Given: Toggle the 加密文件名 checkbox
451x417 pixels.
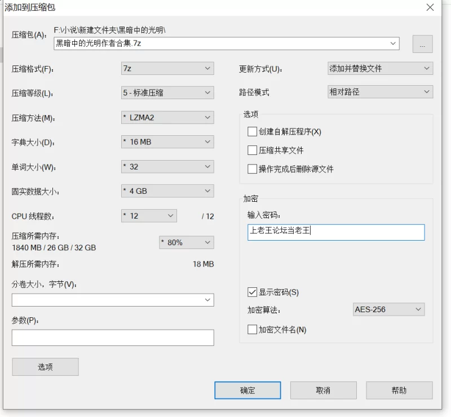Looking at the screenshot, I should click(x=252, y=330).
